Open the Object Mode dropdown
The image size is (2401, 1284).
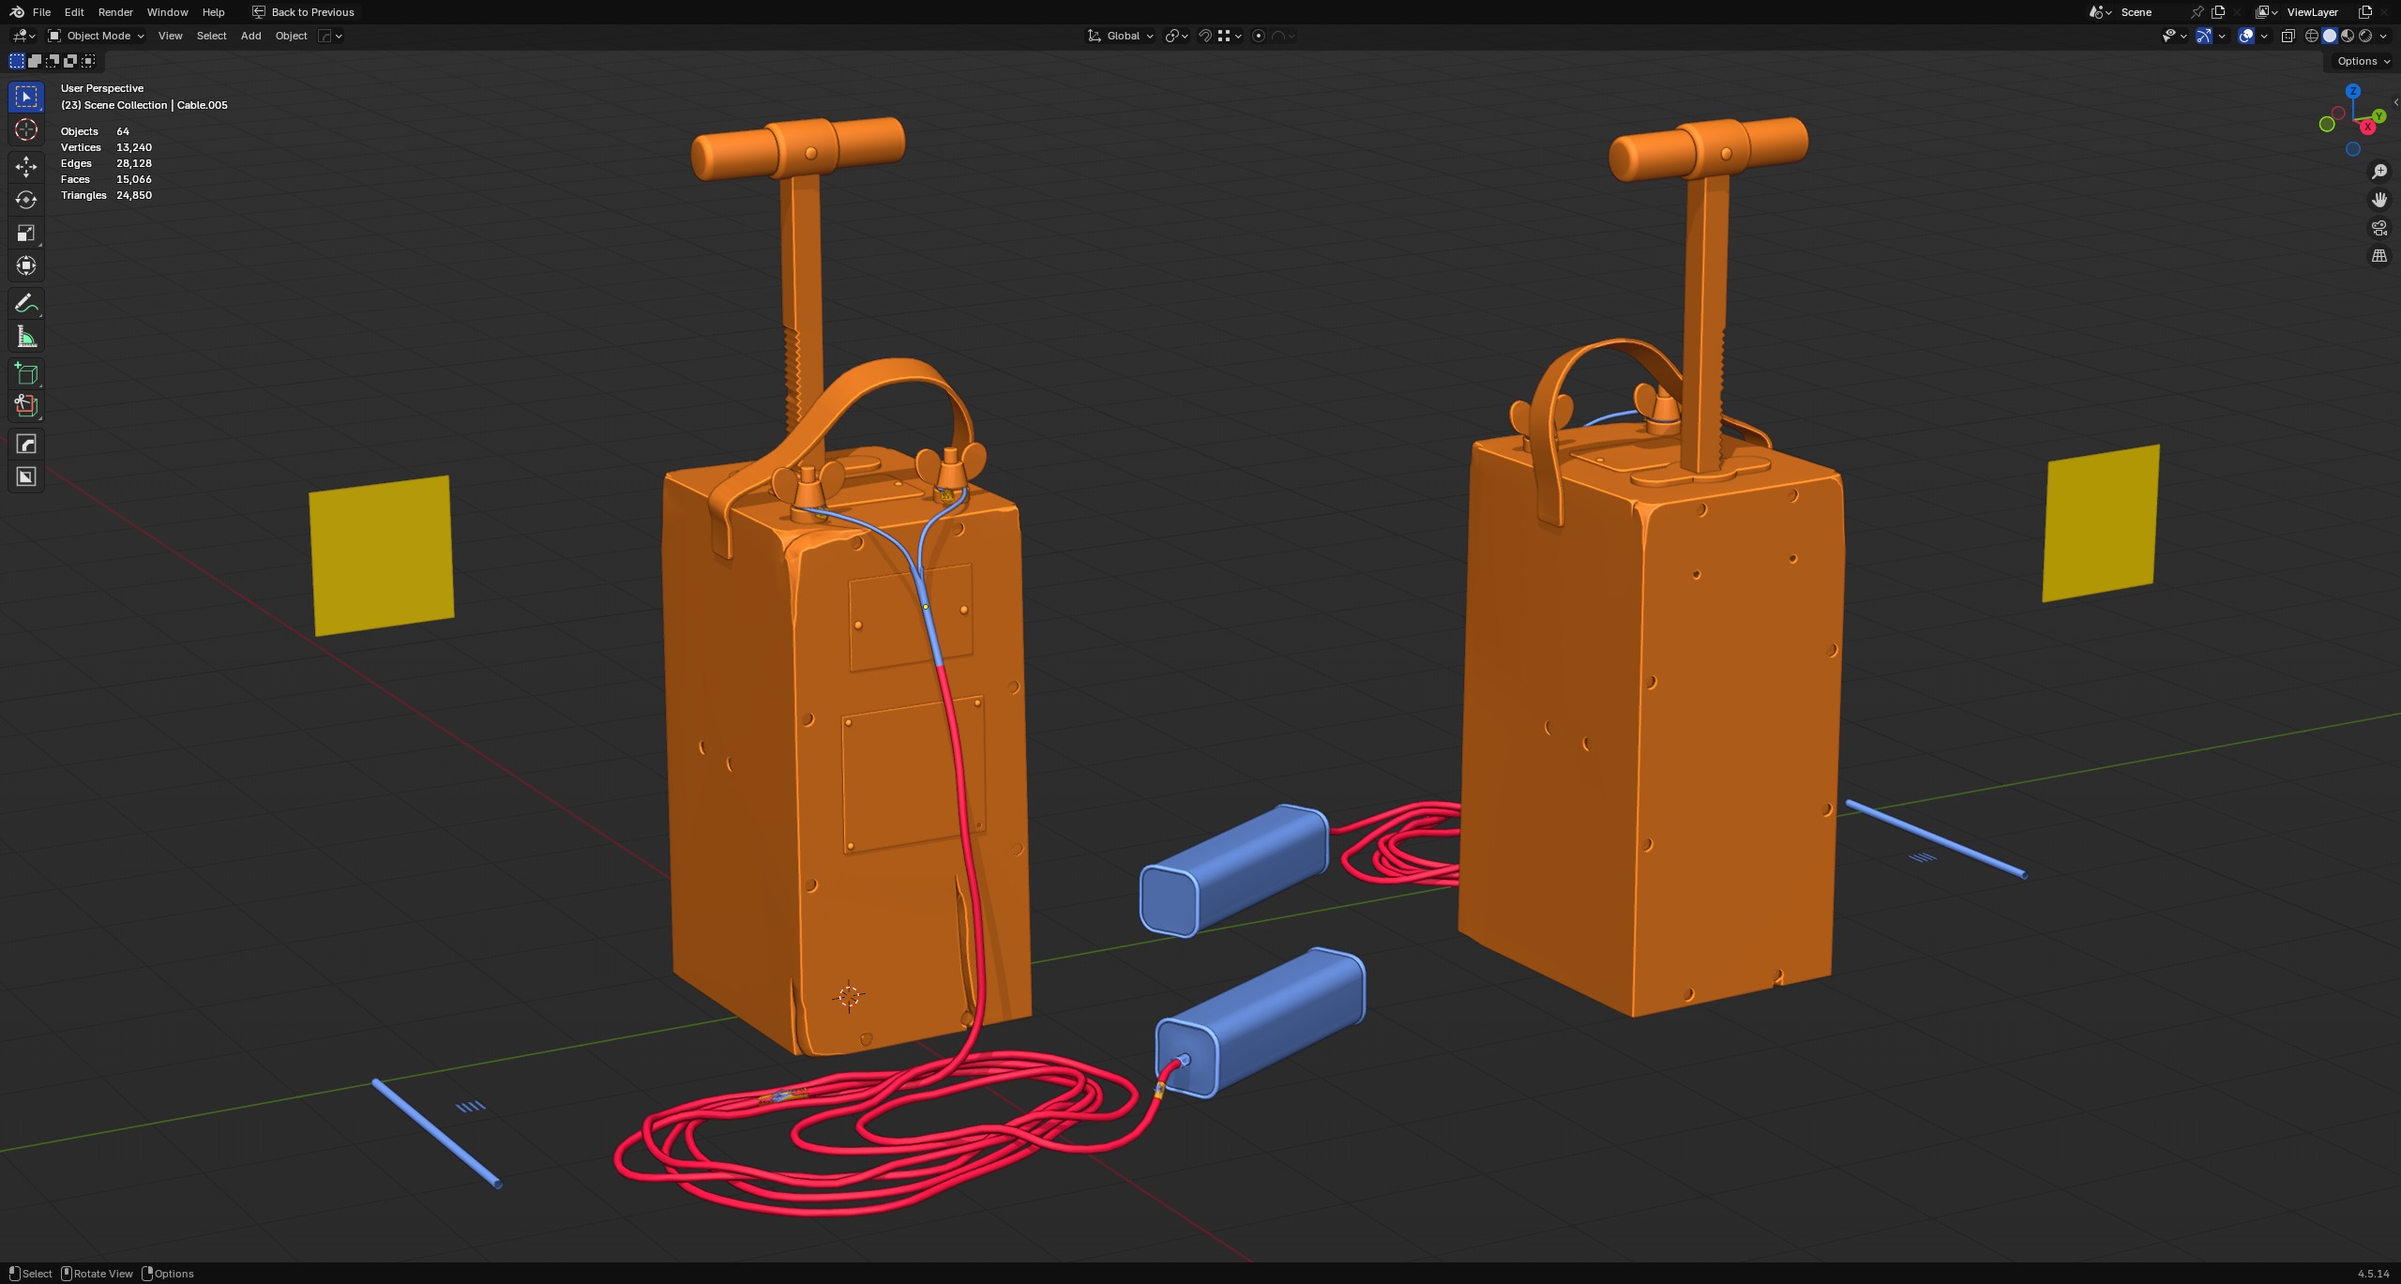[x=97, y=36]
